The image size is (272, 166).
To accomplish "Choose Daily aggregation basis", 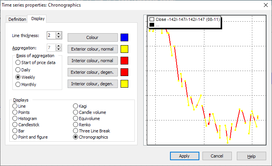I will click(x=18, y=70).
